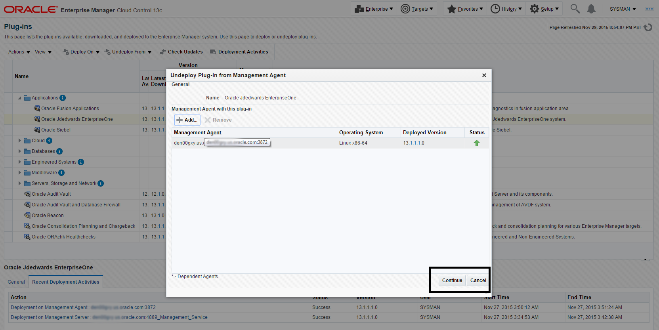This screenshot has width=659, height=330.
Task: Click the Add... button in dialog
Action: click(x=187, y=120)
